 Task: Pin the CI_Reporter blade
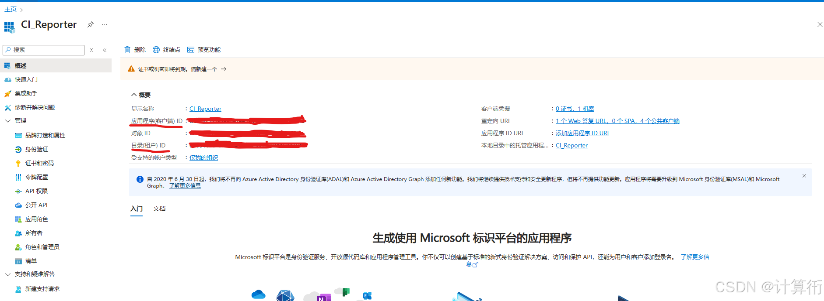[90, 24]
